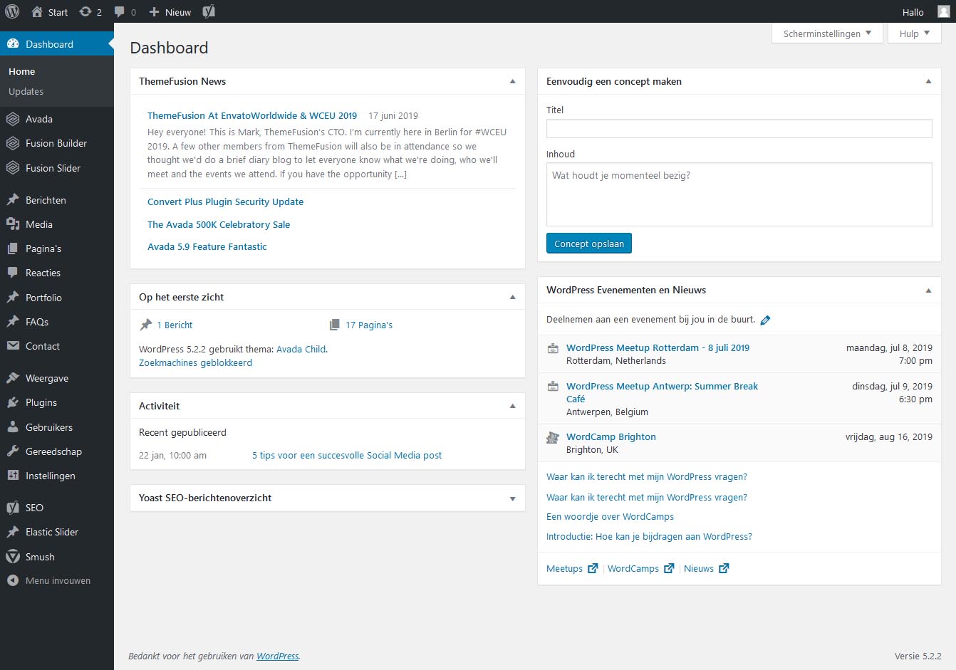Open the WordCamp Brighton event link
The height and width of the screenshot is (670, 956).
coord(611,436)
